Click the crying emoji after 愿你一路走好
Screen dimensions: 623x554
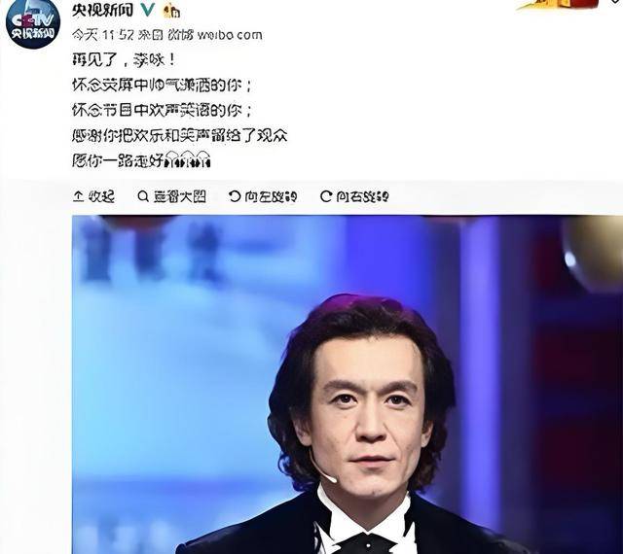tap(187, 159)
